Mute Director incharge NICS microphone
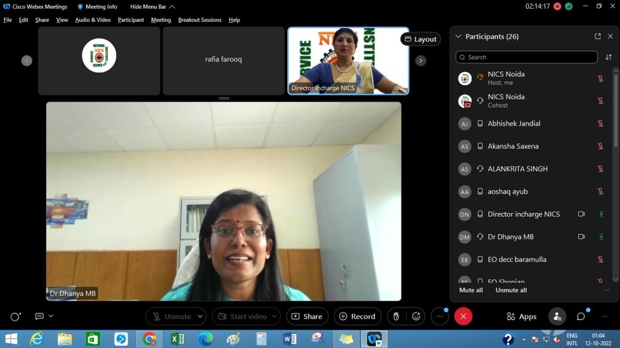The image size is (620, 348). coord(601,214)
